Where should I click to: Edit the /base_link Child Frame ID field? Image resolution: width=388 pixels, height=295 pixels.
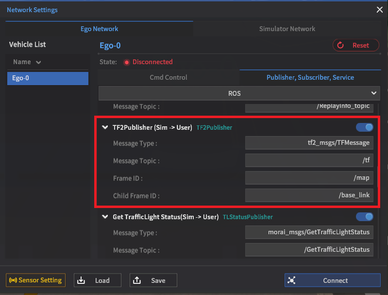(x=309, y=195)
